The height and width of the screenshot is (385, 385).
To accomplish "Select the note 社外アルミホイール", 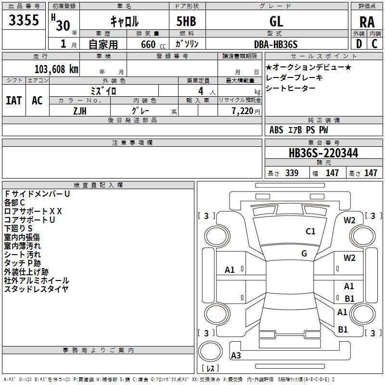I will tap(37, 281).
